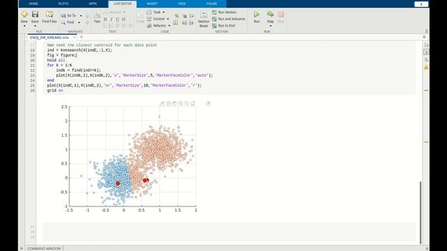Expand the Refactor dropdown arrow
447x251 pixels.
tap(169, 26)
